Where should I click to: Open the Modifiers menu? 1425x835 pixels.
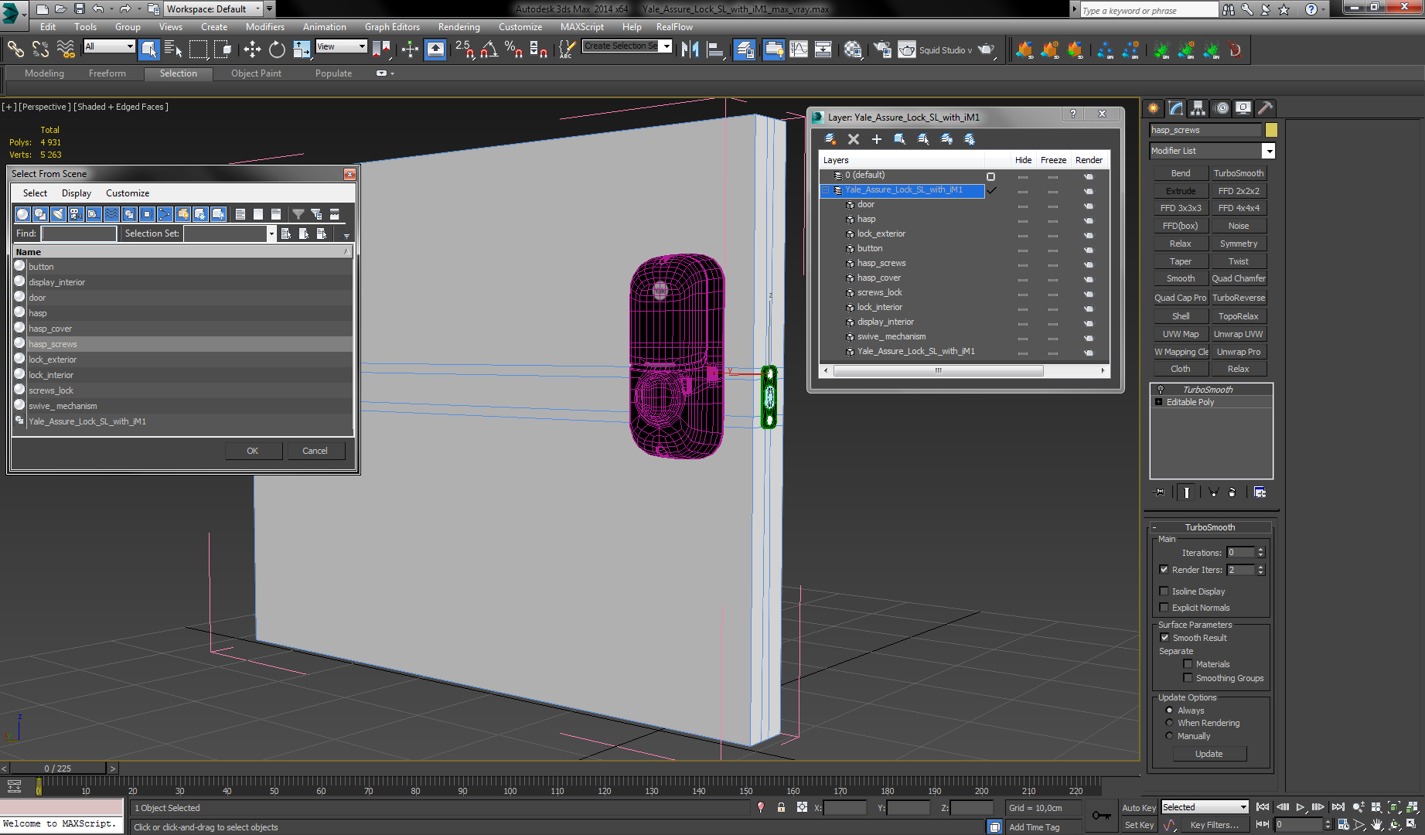(x=265, y=27)
